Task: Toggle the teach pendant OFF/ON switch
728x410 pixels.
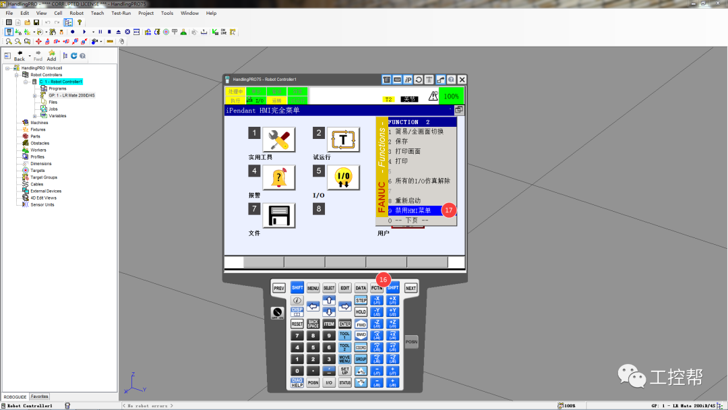Action: pos(277,313)
